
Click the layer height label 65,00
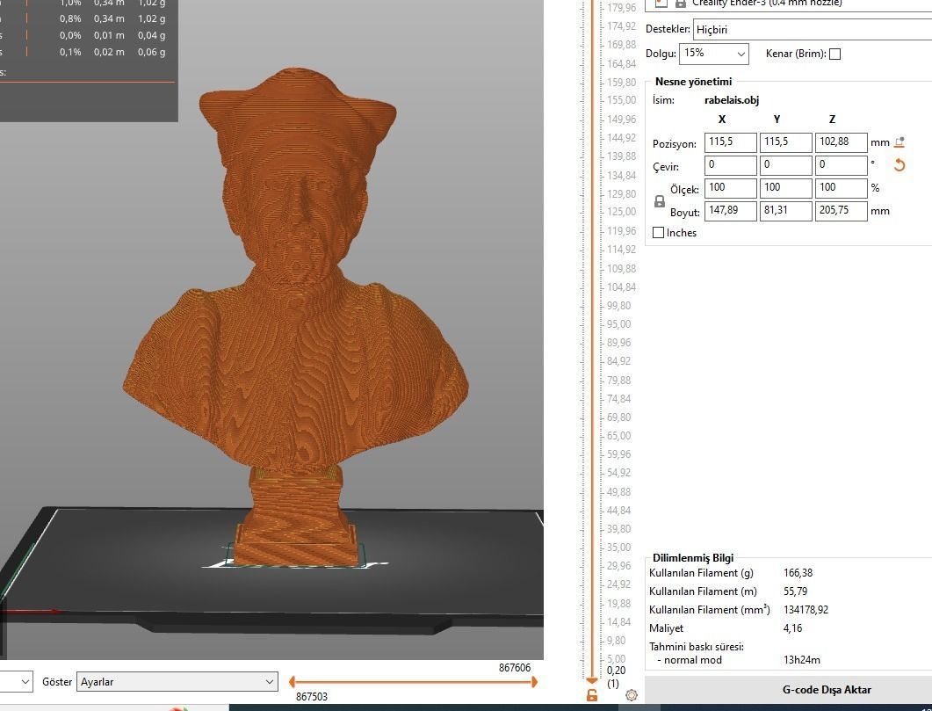pos(618,436)
